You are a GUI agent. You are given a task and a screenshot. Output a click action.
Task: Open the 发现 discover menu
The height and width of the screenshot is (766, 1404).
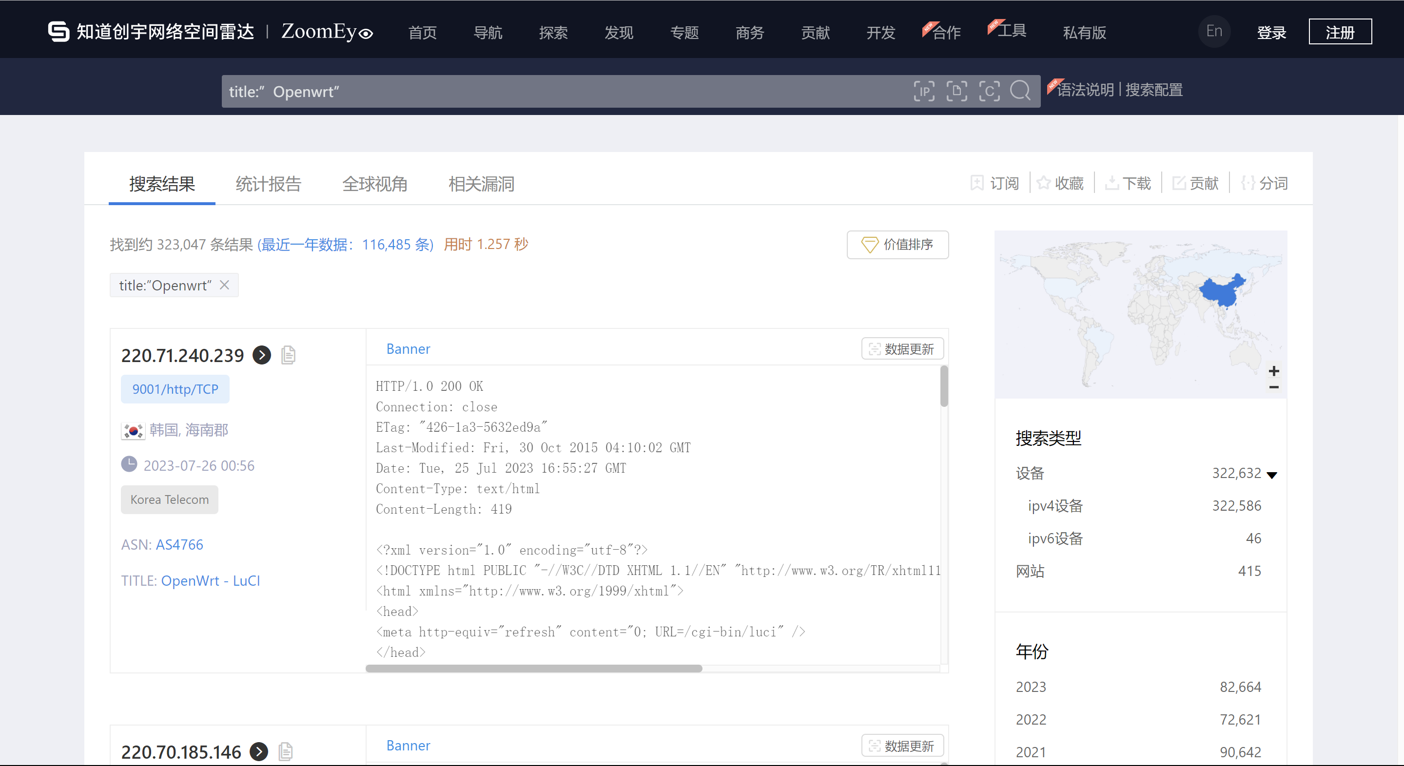tap(619, 33)
